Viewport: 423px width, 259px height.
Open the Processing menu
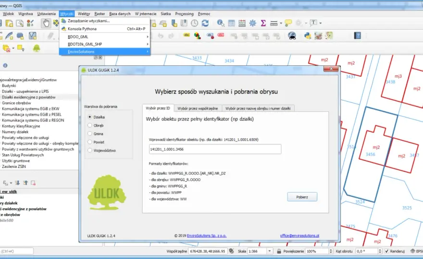tap(184, 14)
